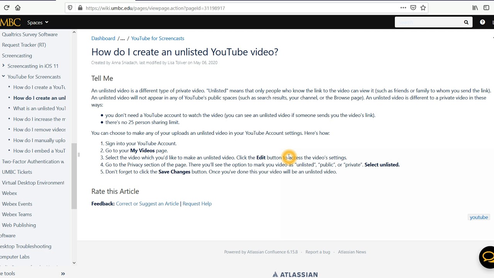Open UMBC Tickets in the sidebar

click(17, 172)
